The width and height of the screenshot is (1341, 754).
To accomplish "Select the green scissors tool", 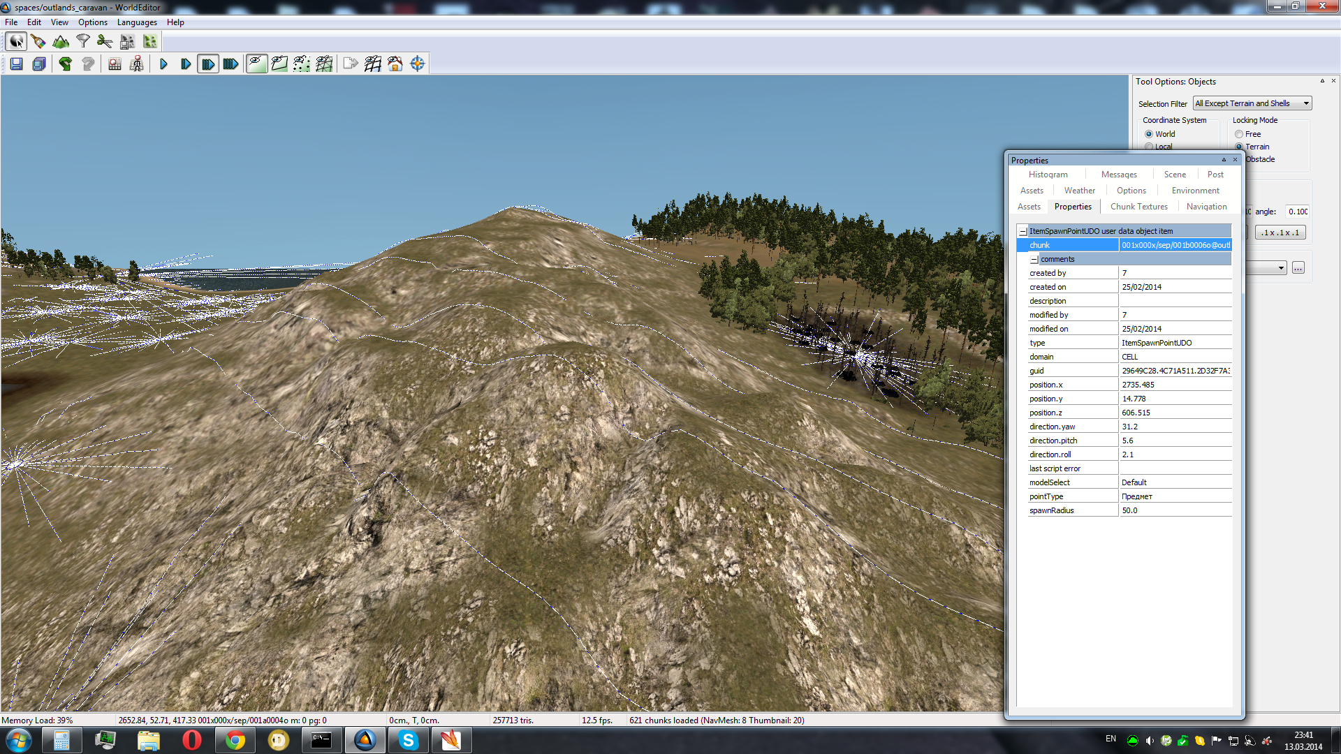I will point(105,42).
